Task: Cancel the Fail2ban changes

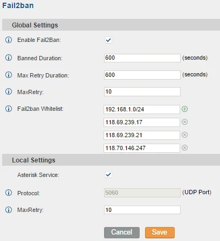Action: click(x=122, y=232)
